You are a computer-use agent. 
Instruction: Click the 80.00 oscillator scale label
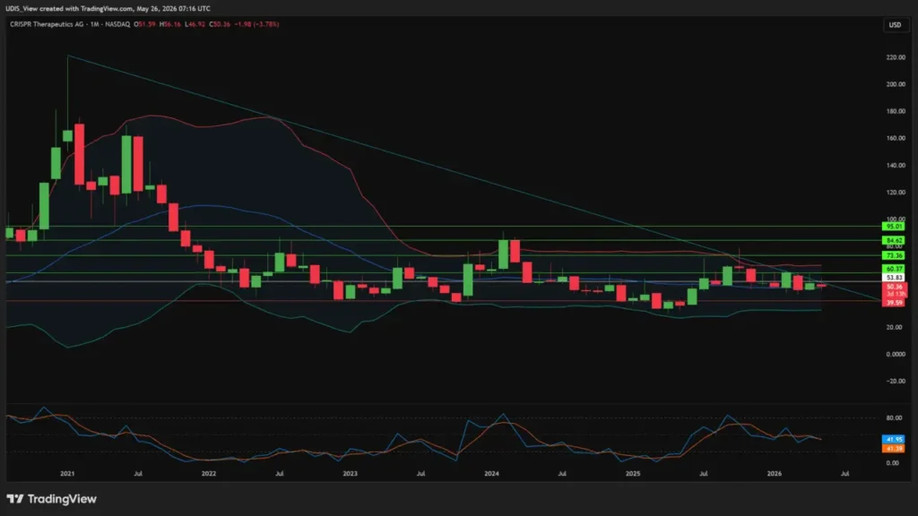894,418
